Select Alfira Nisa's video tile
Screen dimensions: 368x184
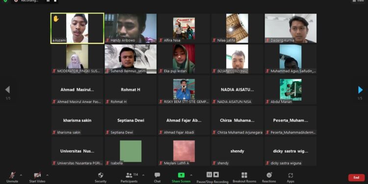point(184,28)
